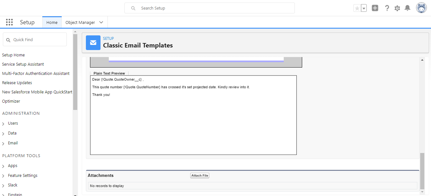Click the 'No records to display' text
Image resolution: width=431 pixels, height=196 pixels.
(107, 186)
